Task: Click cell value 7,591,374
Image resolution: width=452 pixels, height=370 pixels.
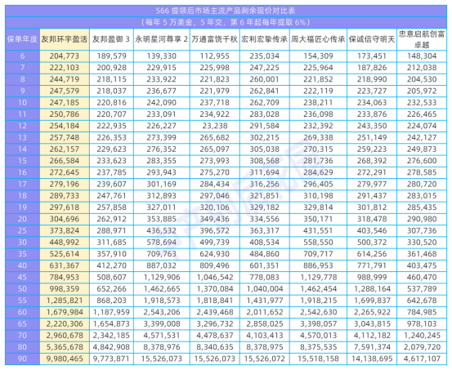Action: tap(372, 347)
